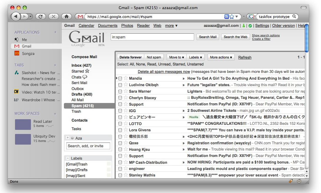Click the Weardrobe w icon in tabs
This screenshot has height=193, width=321.
tap(16, 100)
